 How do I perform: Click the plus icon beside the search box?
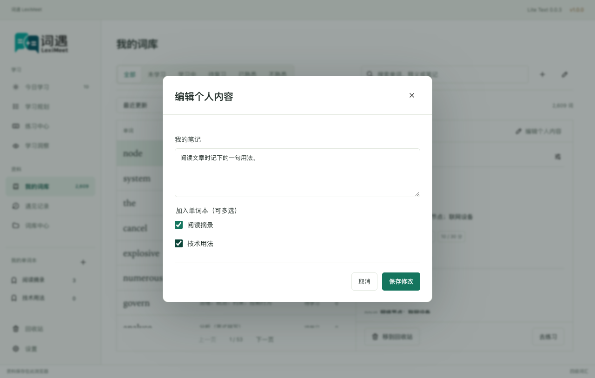pyautogui.click(x=542, y=74)
